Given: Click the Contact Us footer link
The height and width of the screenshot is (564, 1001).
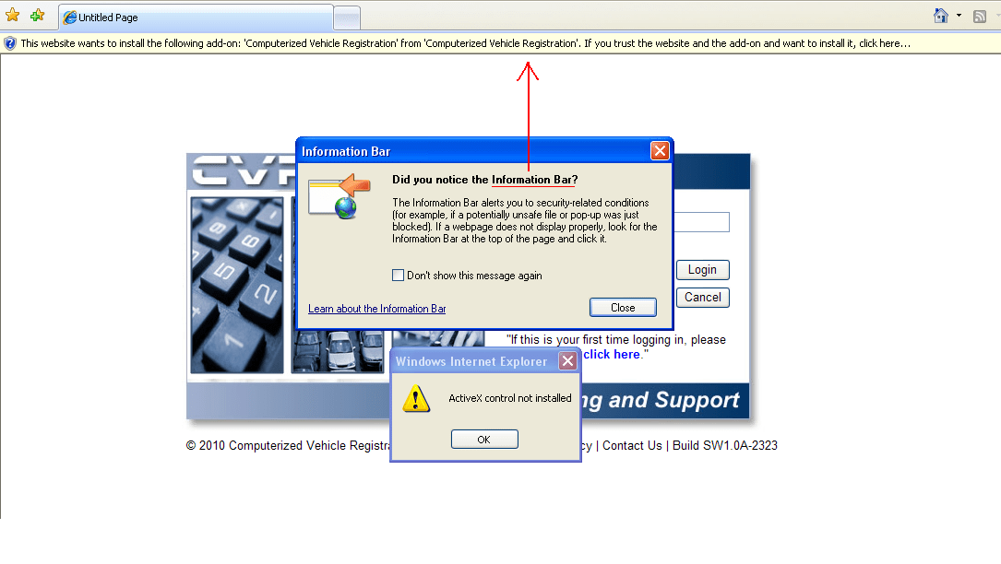Looking at the screenshot, I should [x=632, y=445].
